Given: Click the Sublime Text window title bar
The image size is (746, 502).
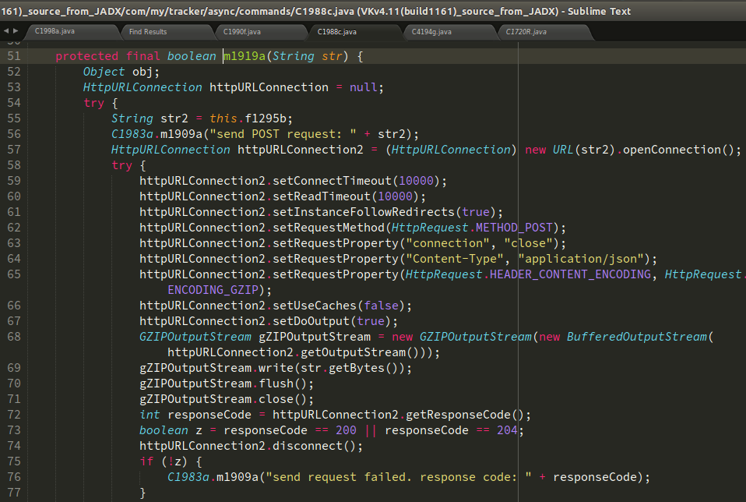Looking at the screenshot, I should tap(373, 11).
